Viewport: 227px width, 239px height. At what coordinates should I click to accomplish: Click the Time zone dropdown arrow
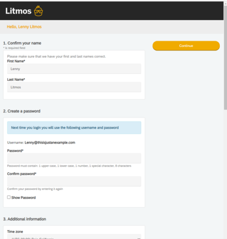(139, 238)
